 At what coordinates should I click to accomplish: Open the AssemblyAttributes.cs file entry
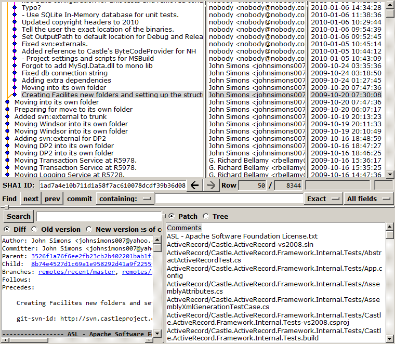pos(273,287)
